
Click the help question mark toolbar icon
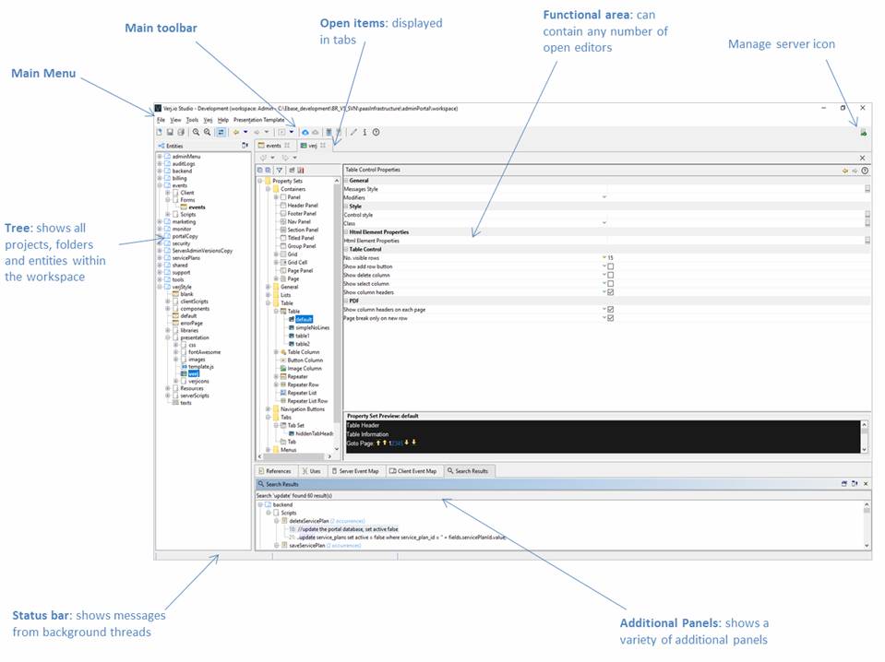(376, 133)
